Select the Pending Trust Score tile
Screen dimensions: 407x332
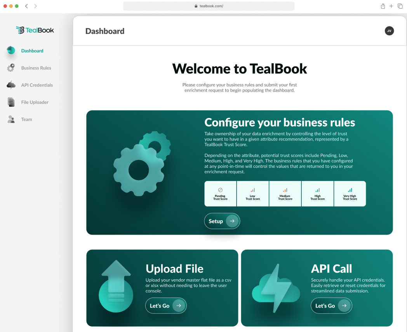coord(220,194)
